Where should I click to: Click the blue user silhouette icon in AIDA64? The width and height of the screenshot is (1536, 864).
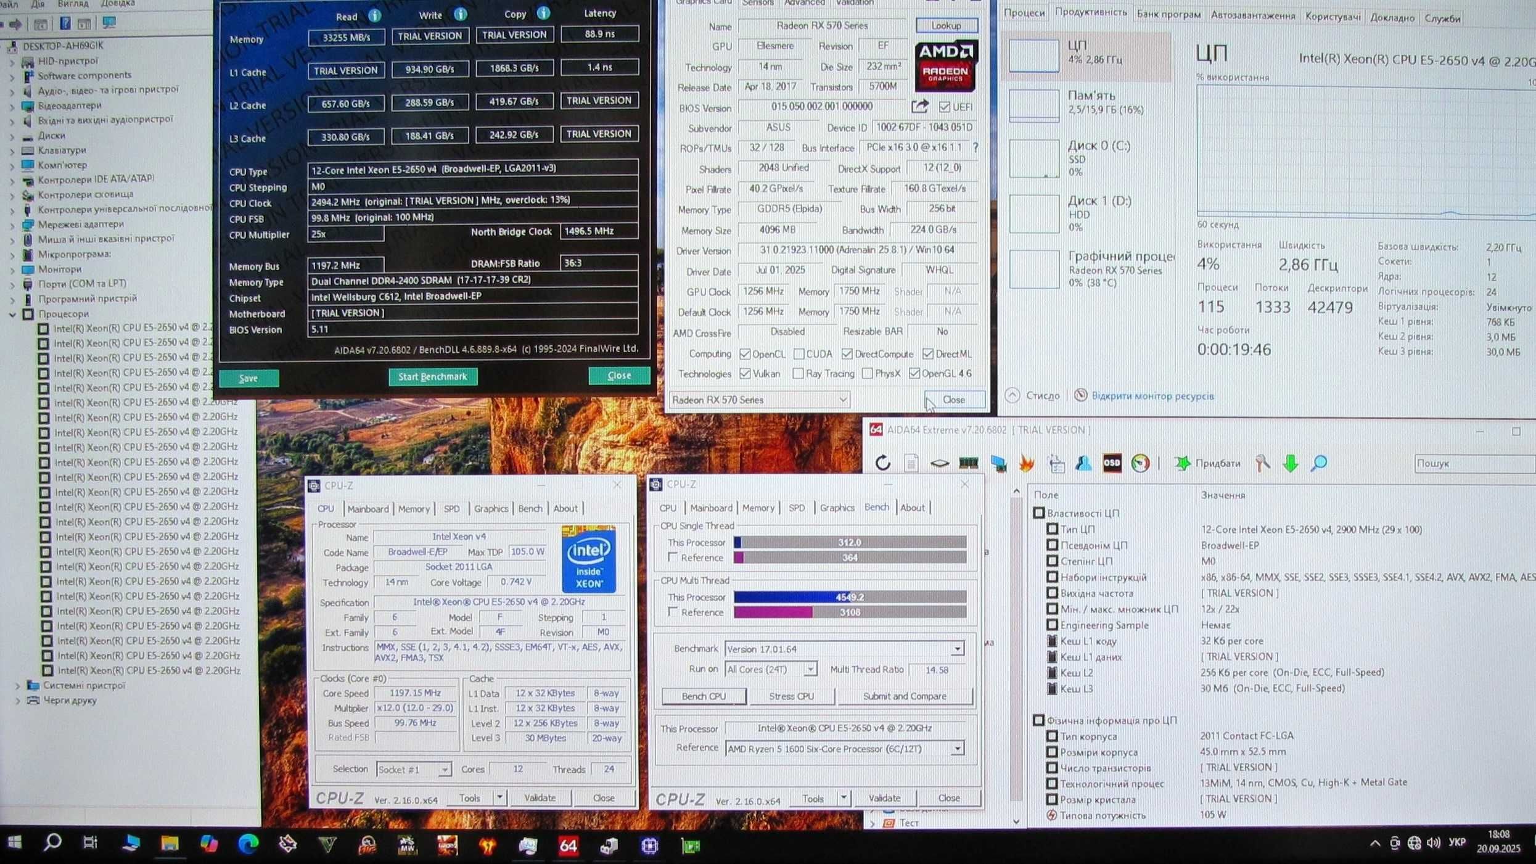coord(1083,463)
